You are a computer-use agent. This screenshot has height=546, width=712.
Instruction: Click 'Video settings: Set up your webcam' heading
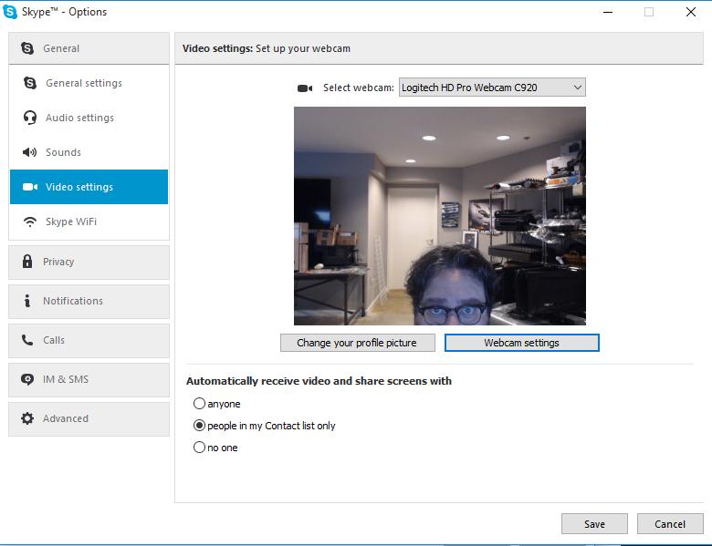[x=267, y=48]
